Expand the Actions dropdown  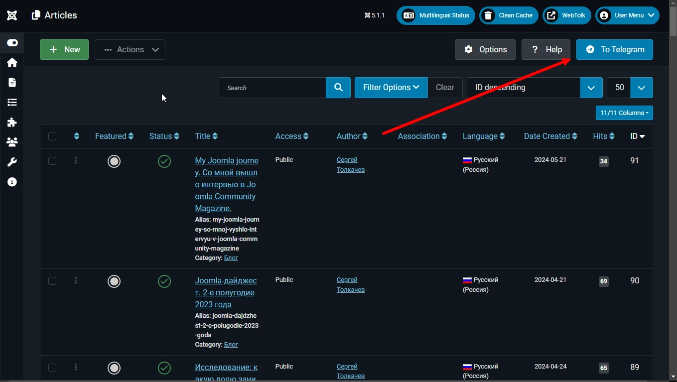click(x=130, y=49)
